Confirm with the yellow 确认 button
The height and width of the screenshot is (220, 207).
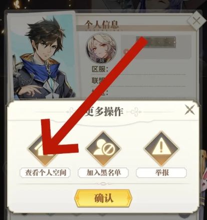click(103, 198)
